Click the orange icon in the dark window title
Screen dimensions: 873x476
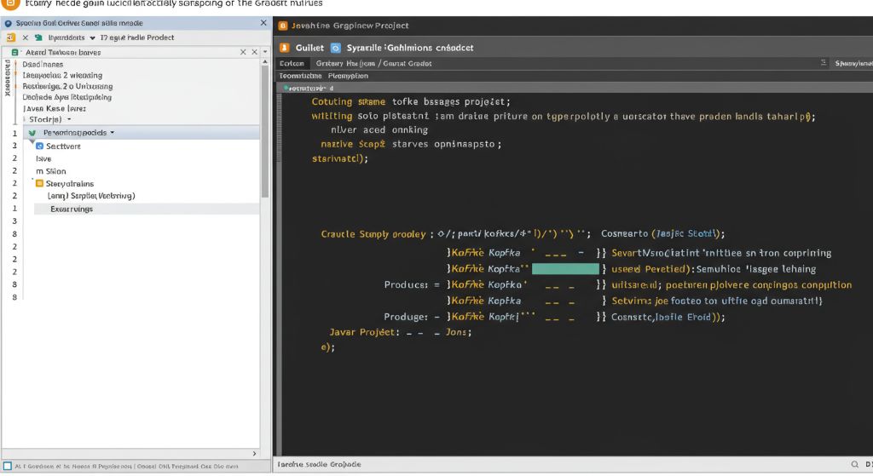[283, 26]
